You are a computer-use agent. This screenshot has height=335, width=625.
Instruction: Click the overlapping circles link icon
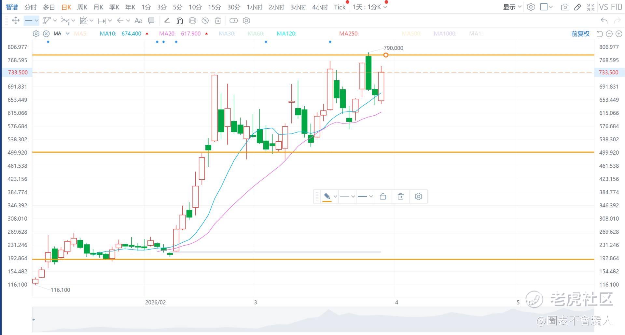click(233, 20)
